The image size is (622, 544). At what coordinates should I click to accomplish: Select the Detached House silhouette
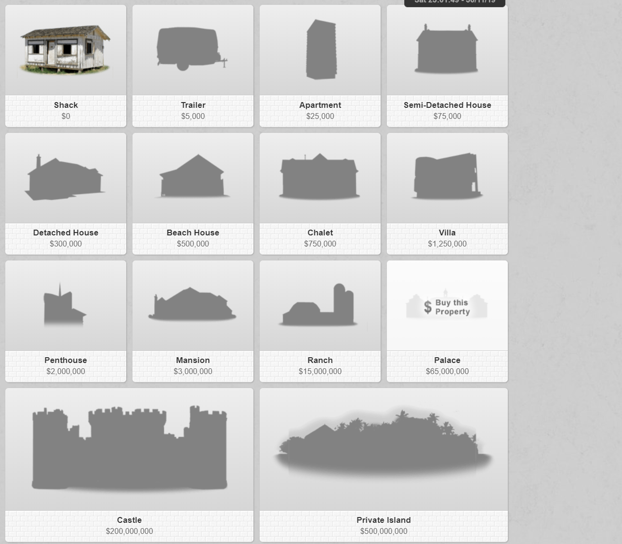click(x=65, y=178)
